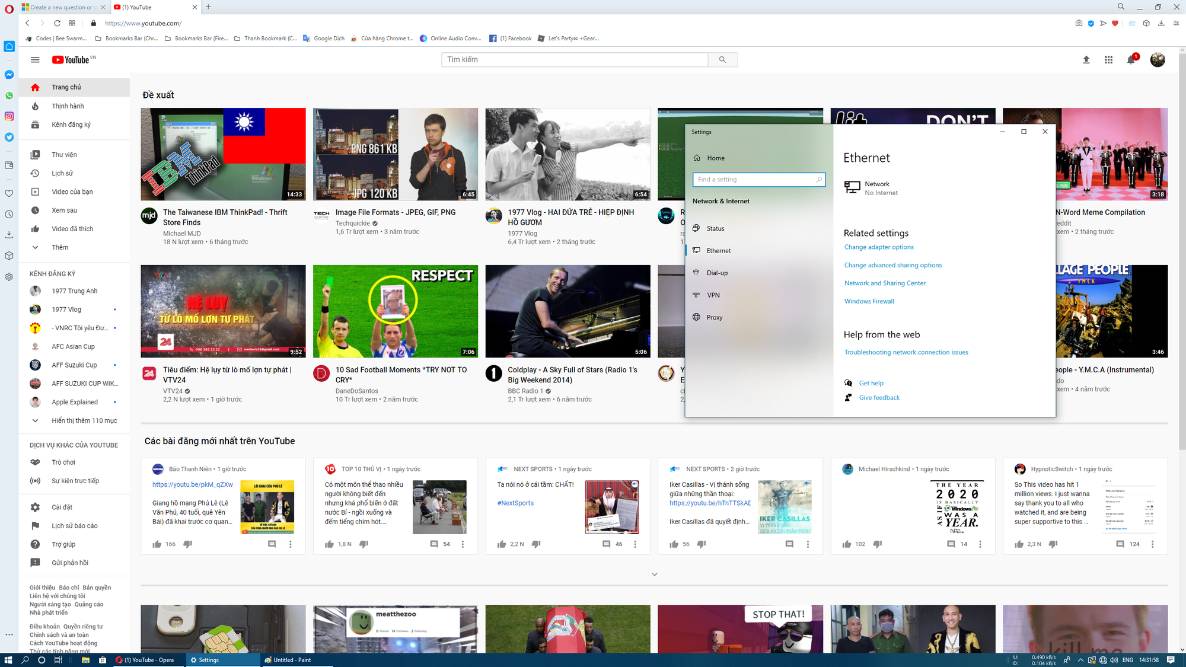Screen dimensions: 1186x667
Task: Click the YouTube search magnifier button
Action: coord(722,59)
